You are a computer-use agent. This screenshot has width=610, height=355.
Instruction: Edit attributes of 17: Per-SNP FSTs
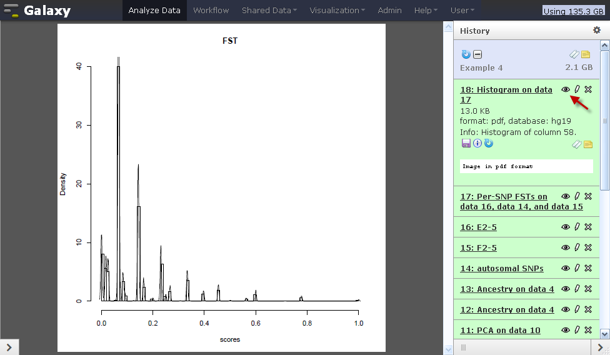coord(577,196)
